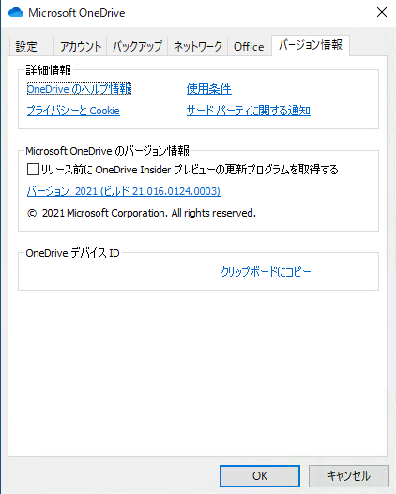Viewport: 396px width, 494px height.
Task: Click the 詳細情報 group label
Action: (49, 69)
